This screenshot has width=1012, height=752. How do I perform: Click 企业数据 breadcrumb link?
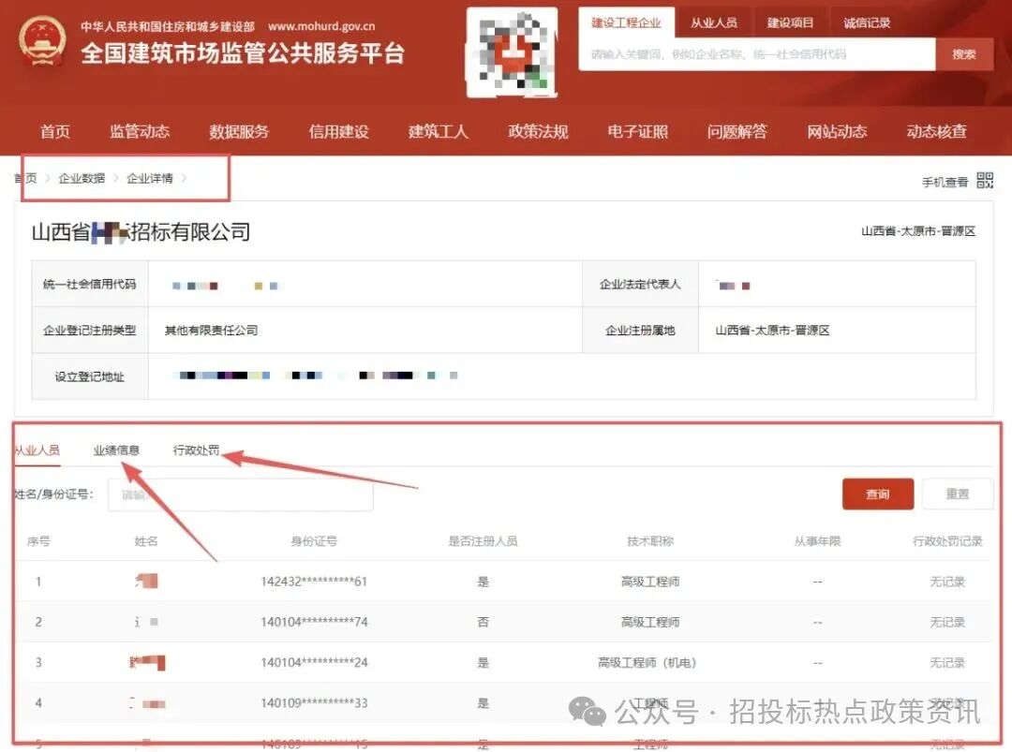point(82,178)
